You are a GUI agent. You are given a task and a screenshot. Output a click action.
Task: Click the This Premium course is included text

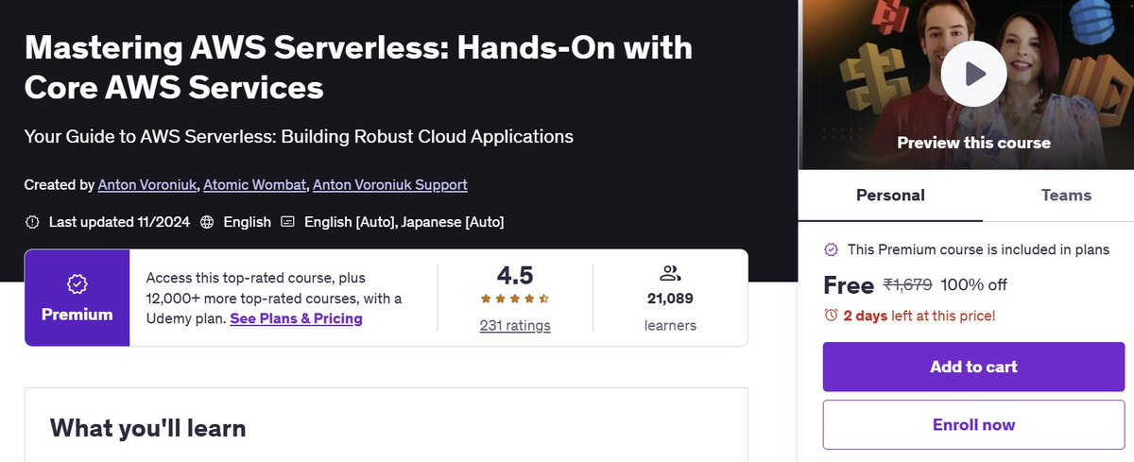978,249
